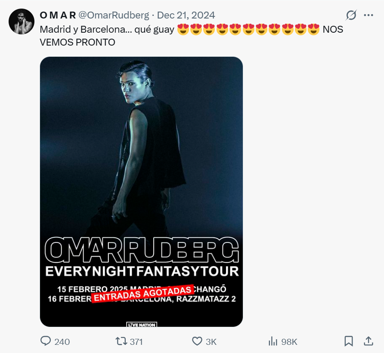Click the share upload arrow icon
This screenshot has width=384, height=353.
(x=369, y=341)
